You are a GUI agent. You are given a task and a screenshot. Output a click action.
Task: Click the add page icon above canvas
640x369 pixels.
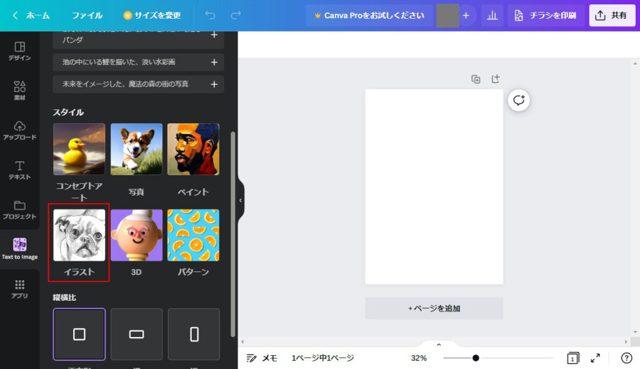pos(496,79)
